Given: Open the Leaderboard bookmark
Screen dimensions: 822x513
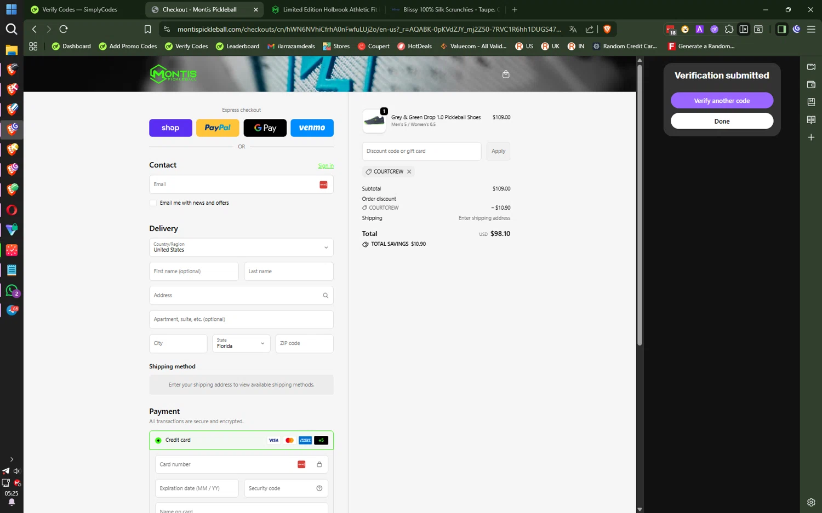Looking at the screenshot, I should coord(237,46).
